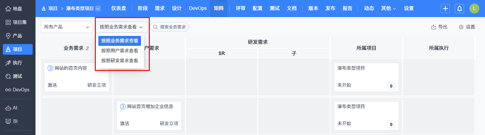485x135 pixels.
Task: Switch to 需求 tab
Action: point(160,9)
